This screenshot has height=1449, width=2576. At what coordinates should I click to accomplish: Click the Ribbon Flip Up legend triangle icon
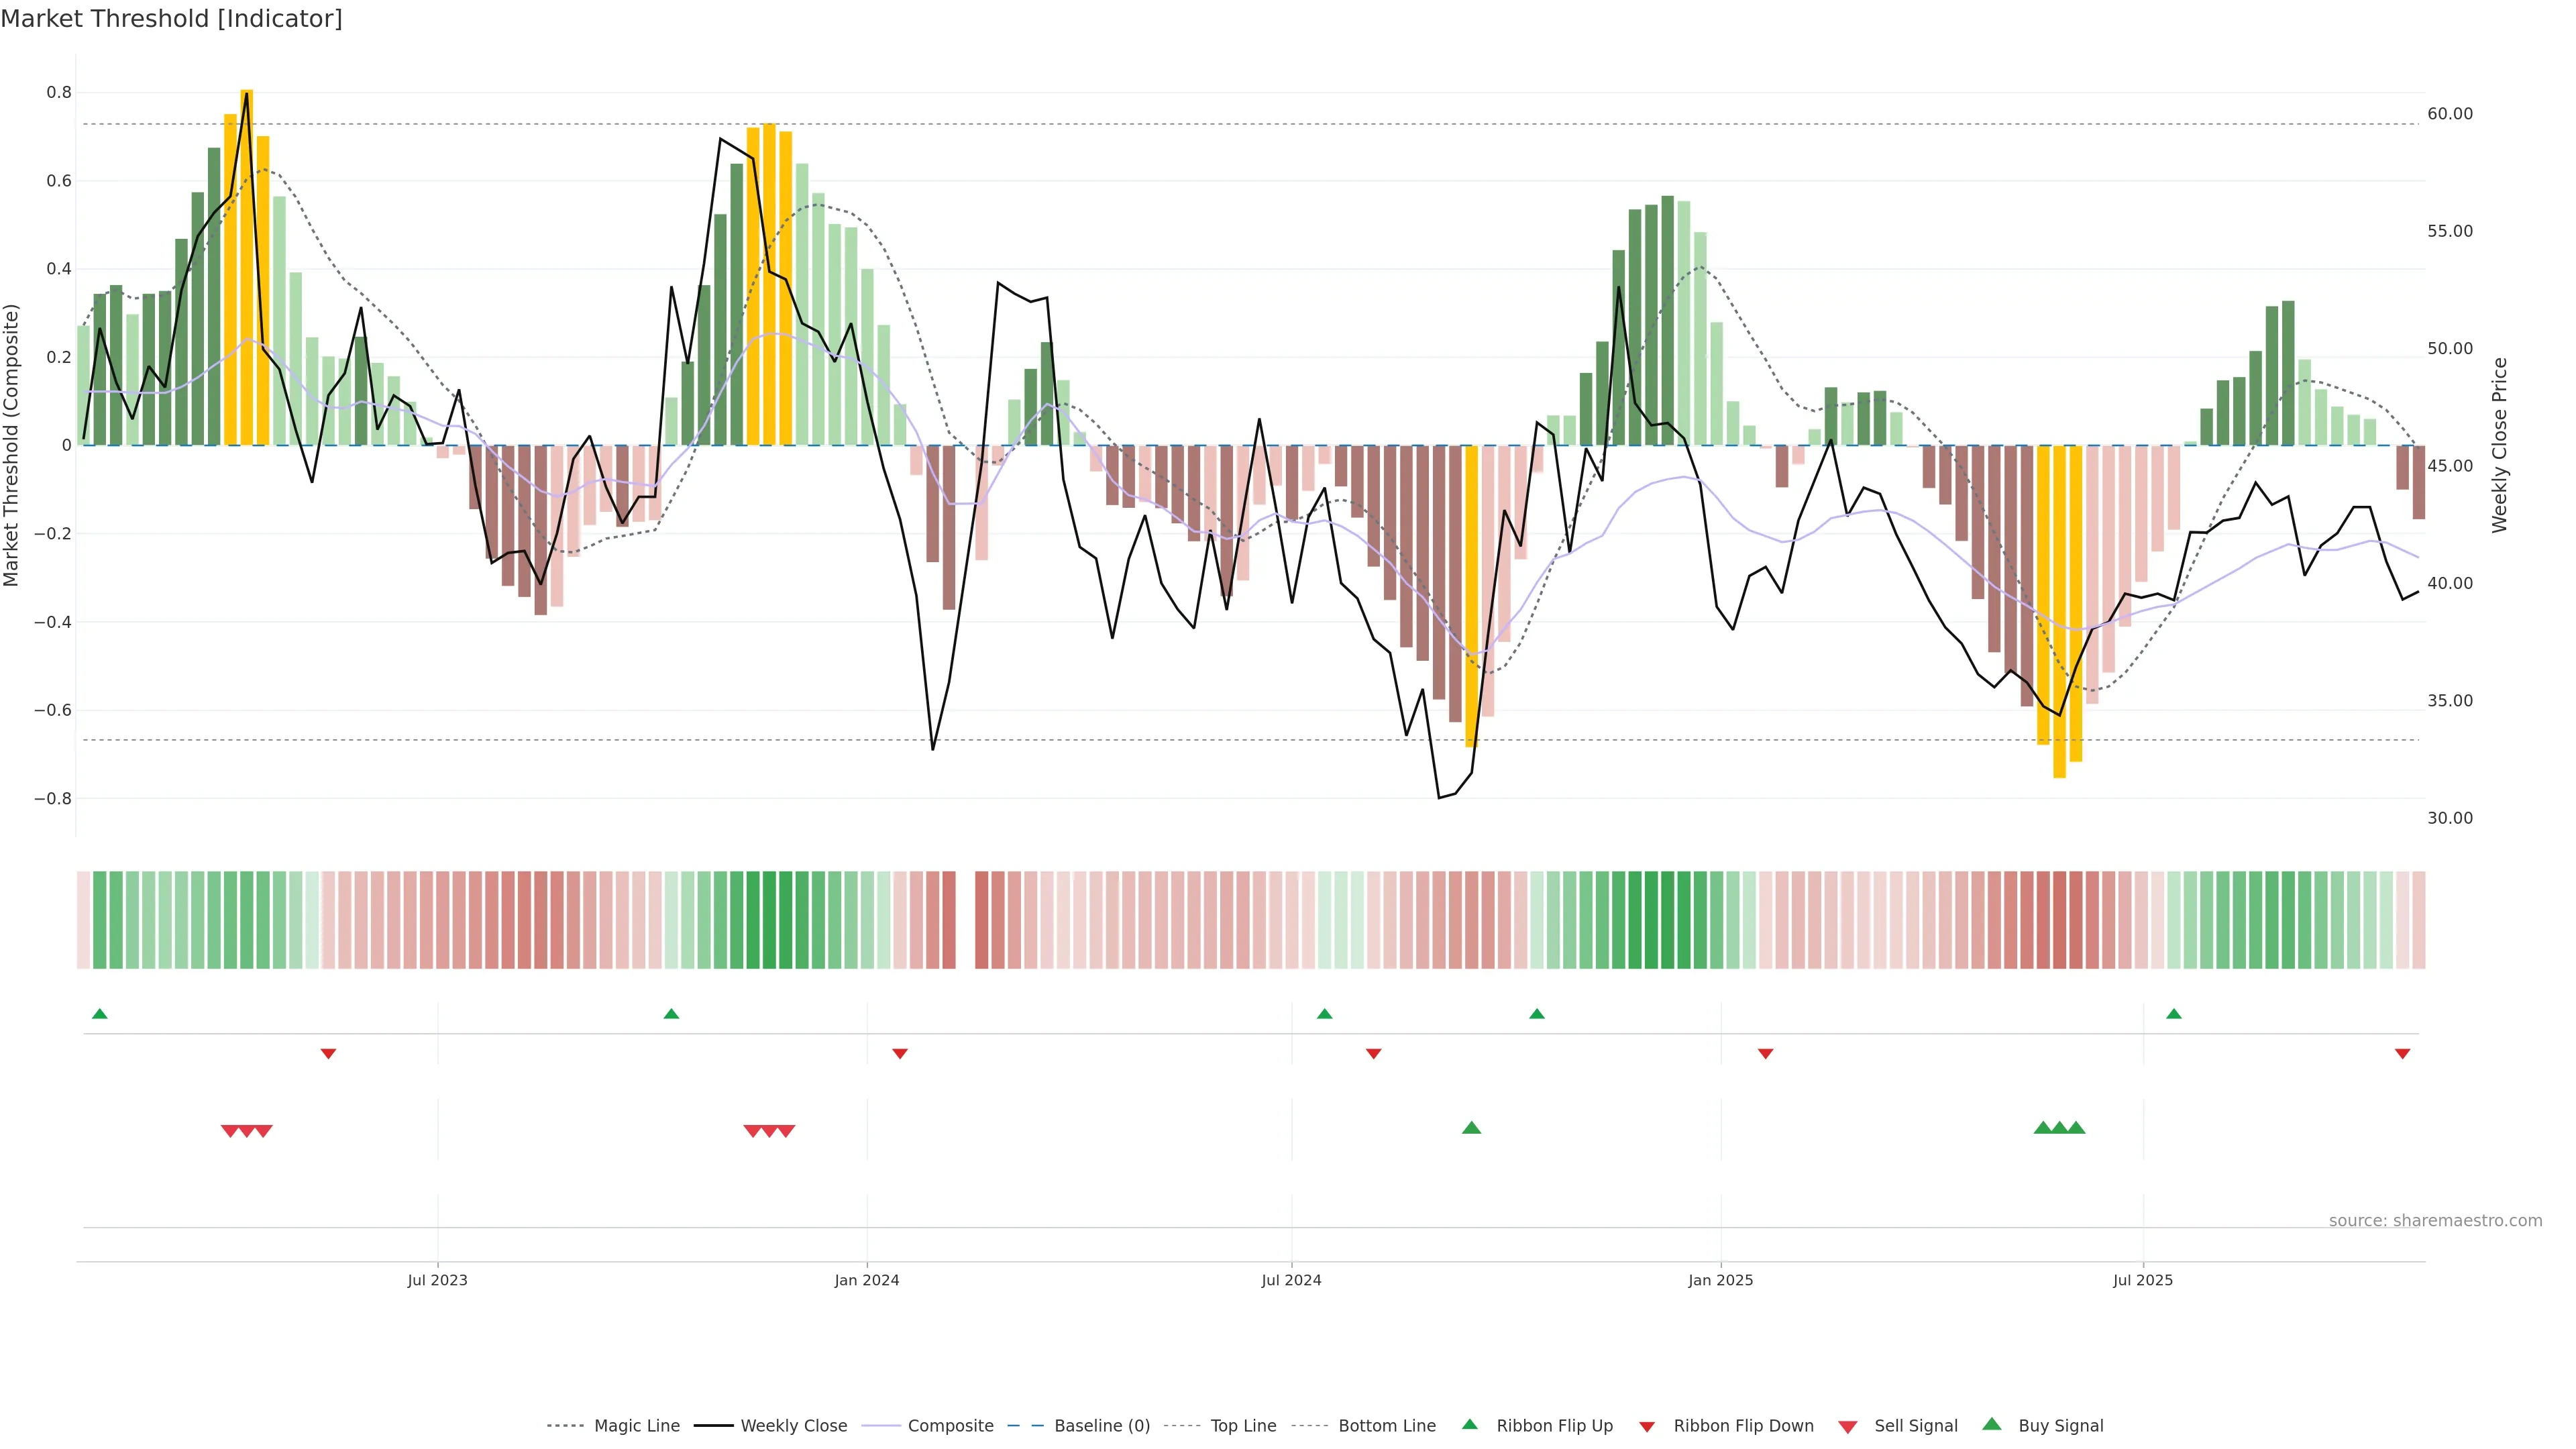coord(1469,1424)
